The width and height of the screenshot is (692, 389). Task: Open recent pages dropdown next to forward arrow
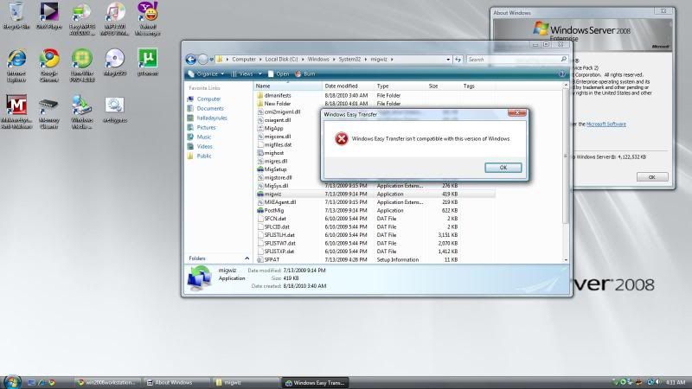[x=211, y=59]
